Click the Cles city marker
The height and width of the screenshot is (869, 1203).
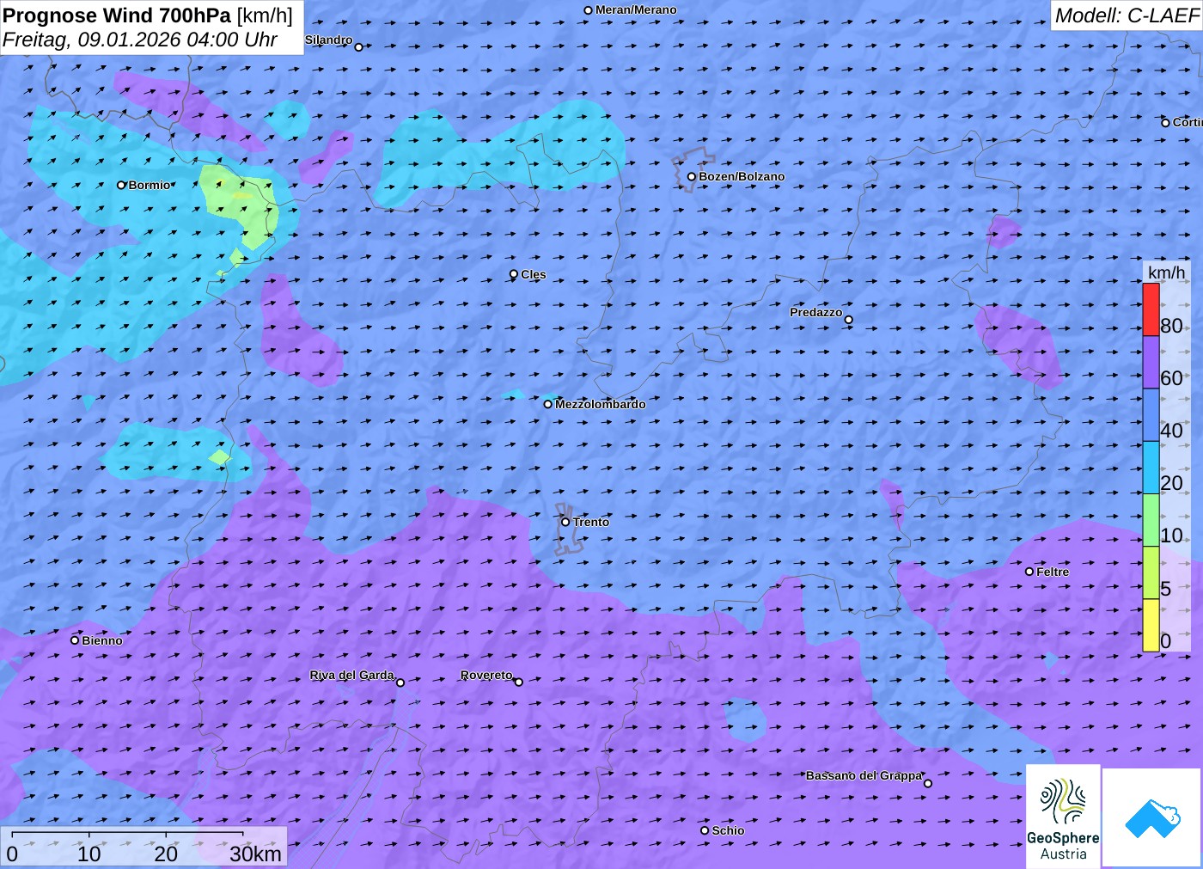coord(514,274)
